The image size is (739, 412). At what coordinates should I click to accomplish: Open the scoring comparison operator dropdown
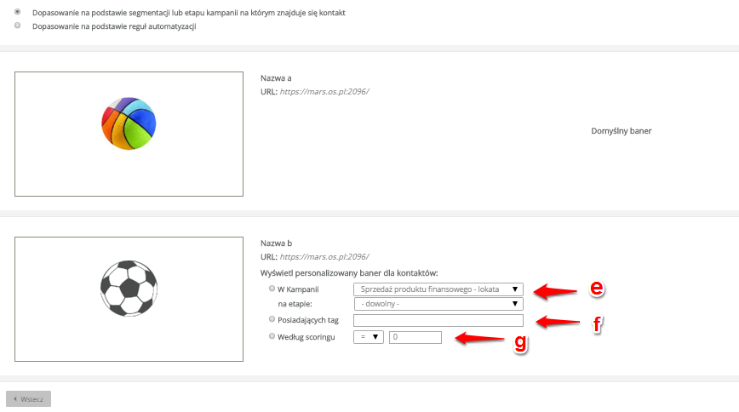point(369,337)
